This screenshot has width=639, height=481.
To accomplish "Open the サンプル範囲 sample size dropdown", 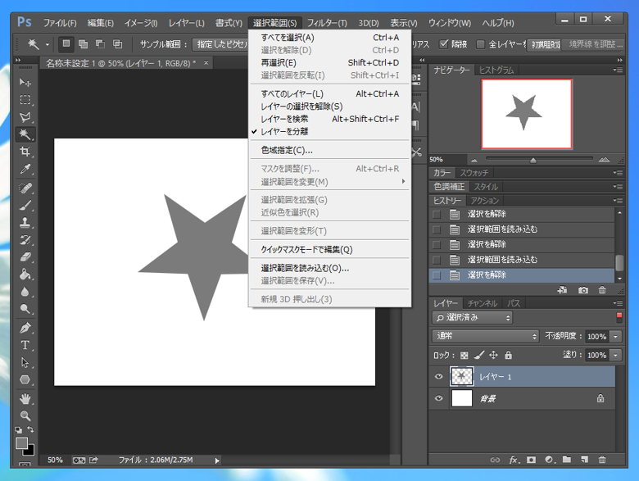I will pyautogui.click(x=220, y=44).
